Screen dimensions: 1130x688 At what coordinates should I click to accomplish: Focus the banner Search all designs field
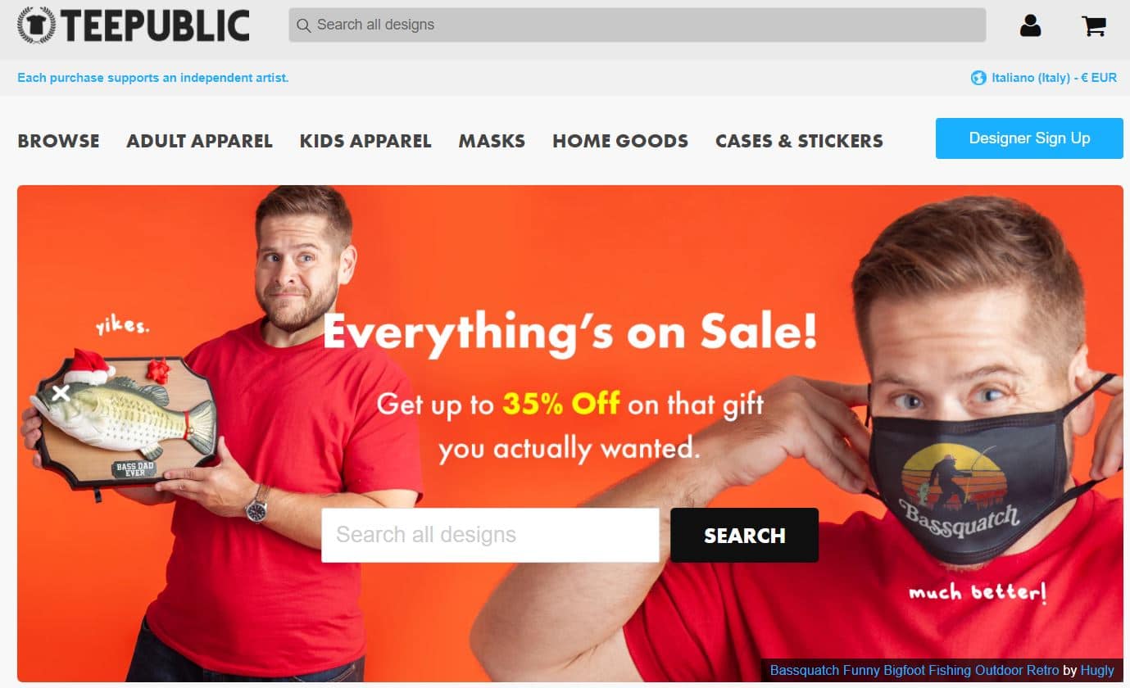[490, 535]
